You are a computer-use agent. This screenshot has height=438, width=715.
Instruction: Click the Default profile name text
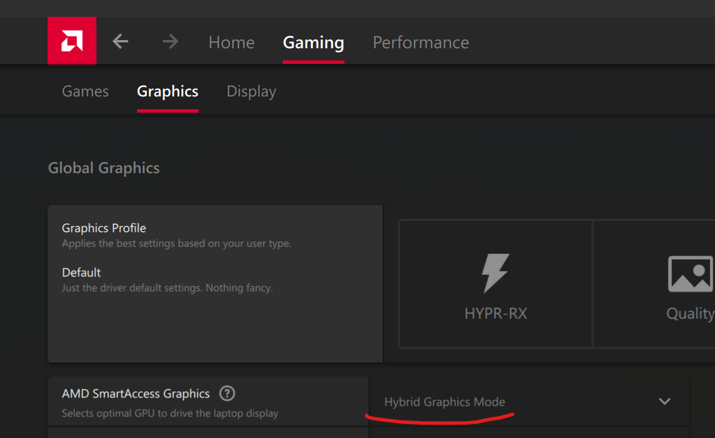click(81, 272)
